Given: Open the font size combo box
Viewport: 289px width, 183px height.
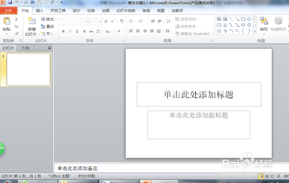Looking at the screenshot, I should point(96,22).
